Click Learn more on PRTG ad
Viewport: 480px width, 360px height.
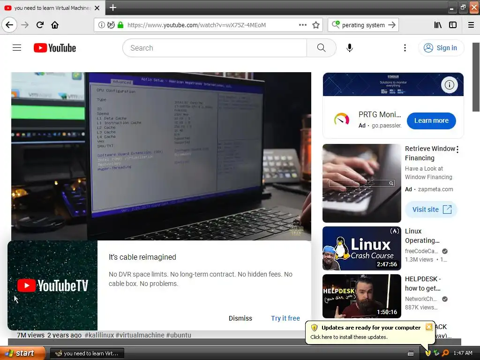tap(431, 120)
